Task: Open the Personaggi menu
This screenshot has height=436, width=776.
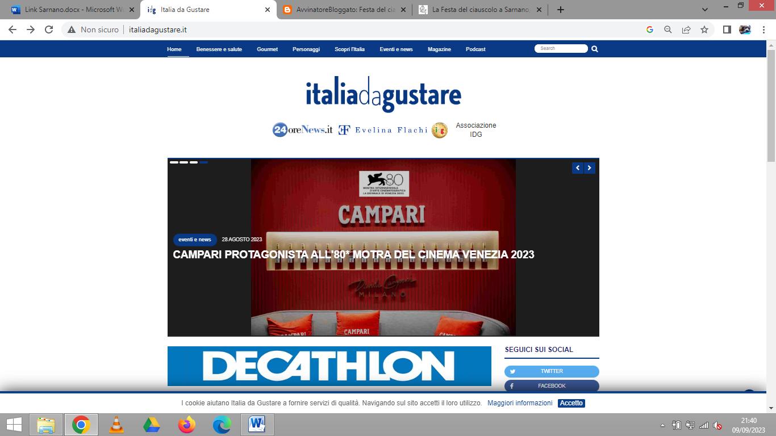Action: click(306, 49)
